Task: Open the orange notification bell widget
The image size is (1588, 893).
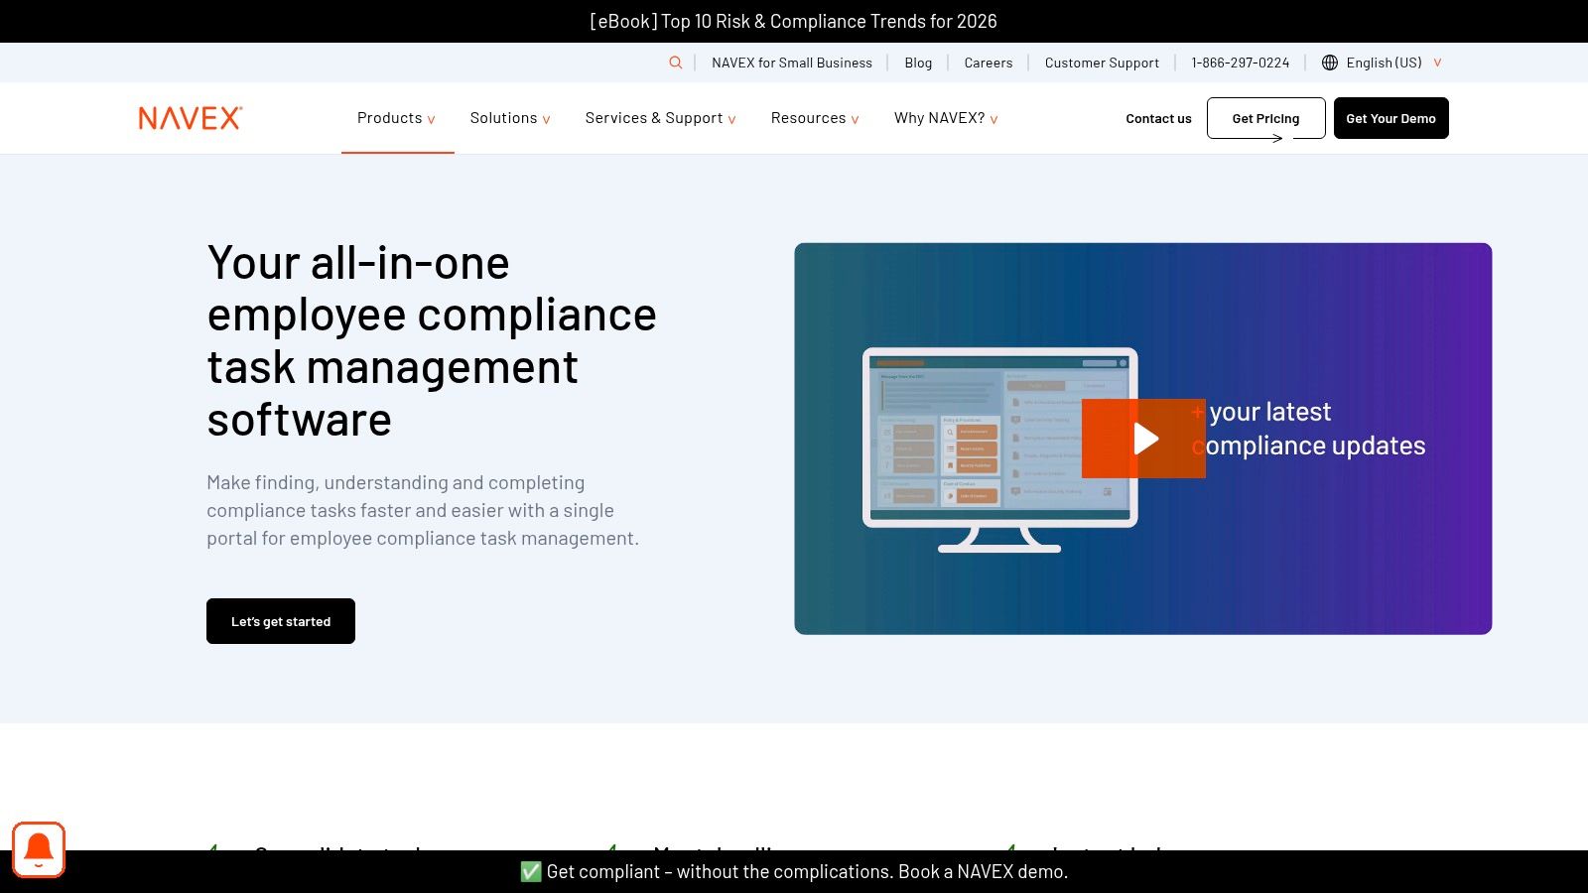Action: coord(39,849)
